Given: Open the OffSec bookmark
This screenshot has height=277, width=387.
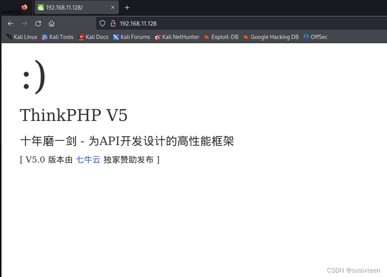Looking at the screenshot, I should coord(315,37).
